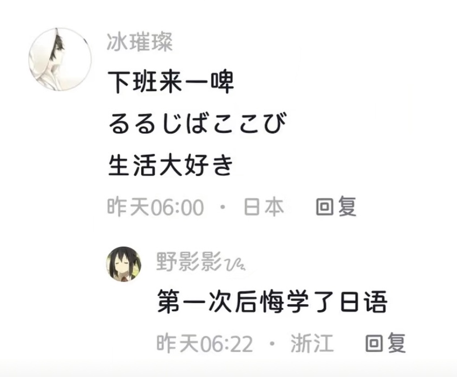Open 野影影's anime girl avatar

click(x=124, y=264)
